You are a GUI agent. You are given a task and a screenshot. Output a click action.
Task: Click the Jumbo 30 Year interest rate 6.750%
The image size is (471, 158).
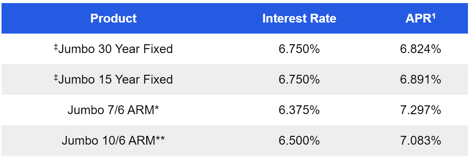(299, 49)
